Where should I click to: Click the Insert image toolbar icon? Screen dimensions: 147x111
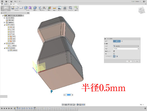pyautogui.click(x=60, y=8)
